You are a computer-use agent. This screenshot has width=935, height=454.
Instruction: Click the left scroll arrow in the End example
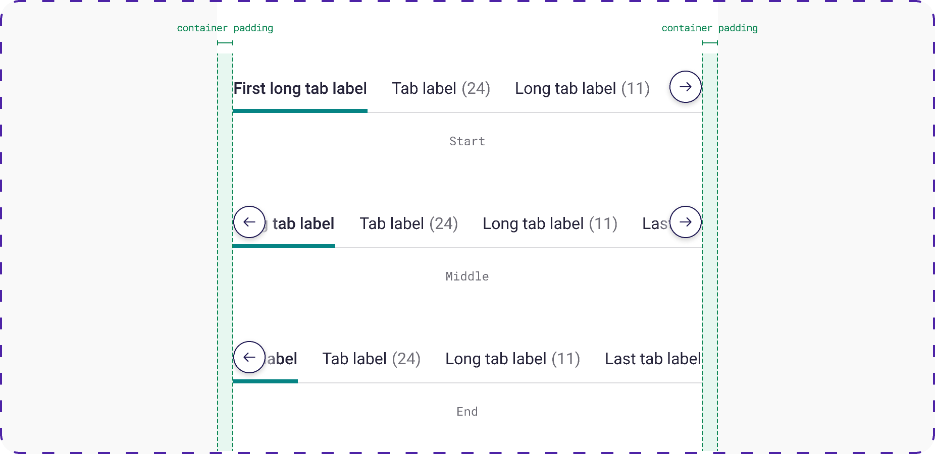[x=249, y=358]
